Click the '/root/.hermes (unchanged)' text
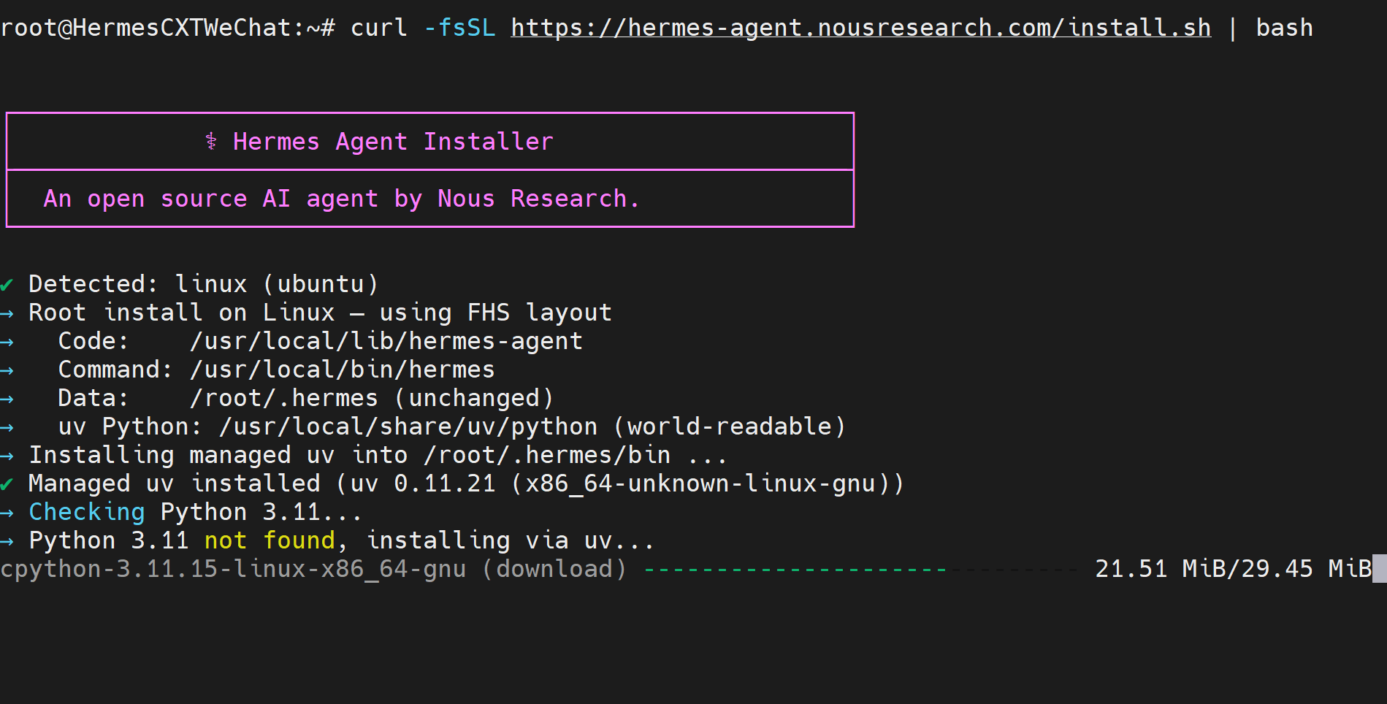This screenshot has height=704, width=1387. click(x=371, y=398)
